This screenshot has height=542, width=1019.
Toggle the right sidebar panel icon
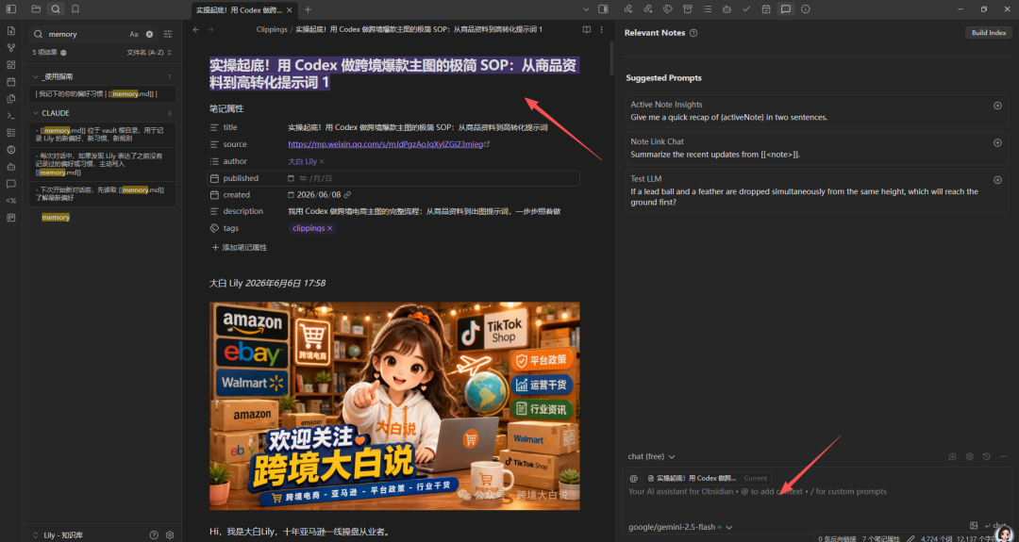603,9
